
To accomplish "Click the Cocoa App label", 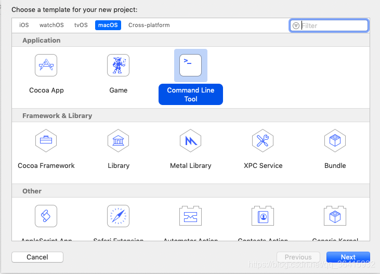I will 46,90.
